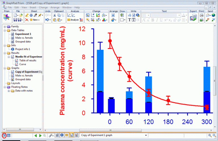Go to the previous sheet green arrow
The height and width of the screenshot is (141, 218).
(x=35, y=135)
